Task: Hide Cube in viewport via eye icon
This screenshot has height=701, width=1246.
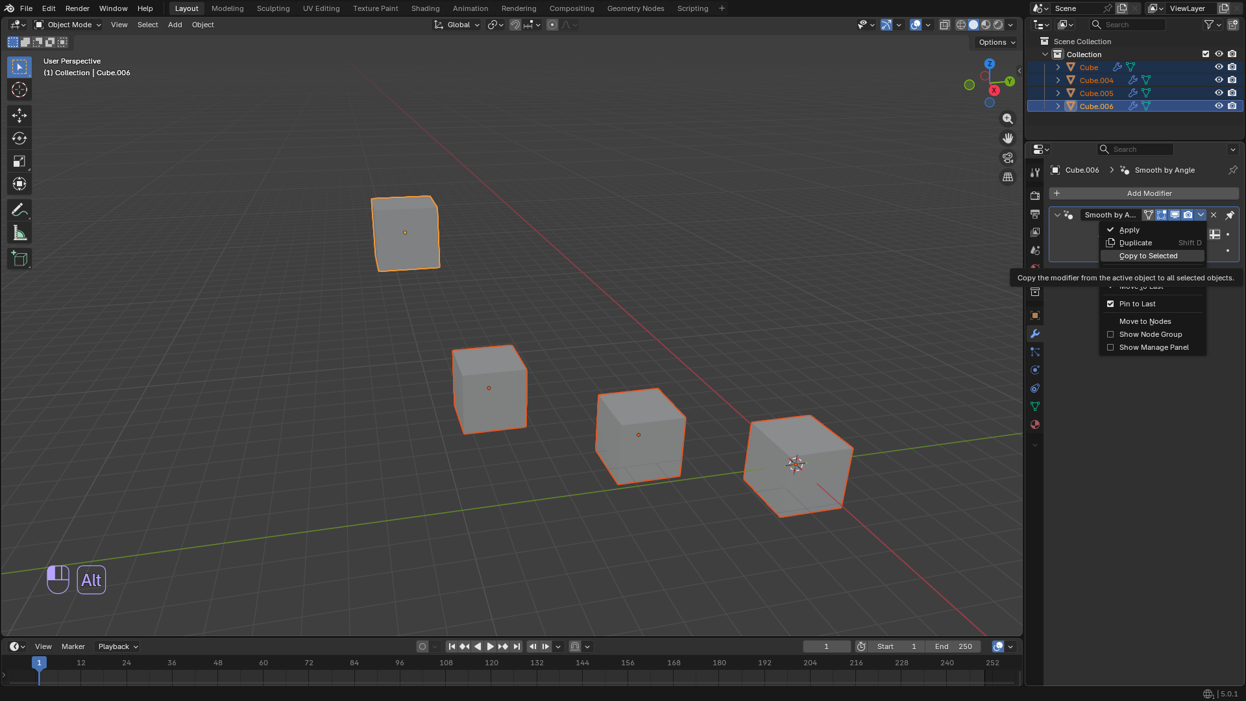Action: (x=1219, y=67)
